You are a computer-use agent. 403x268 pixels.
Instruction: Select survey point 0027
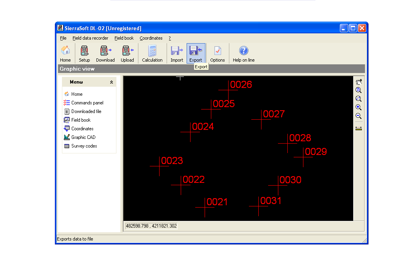[261, 120]
